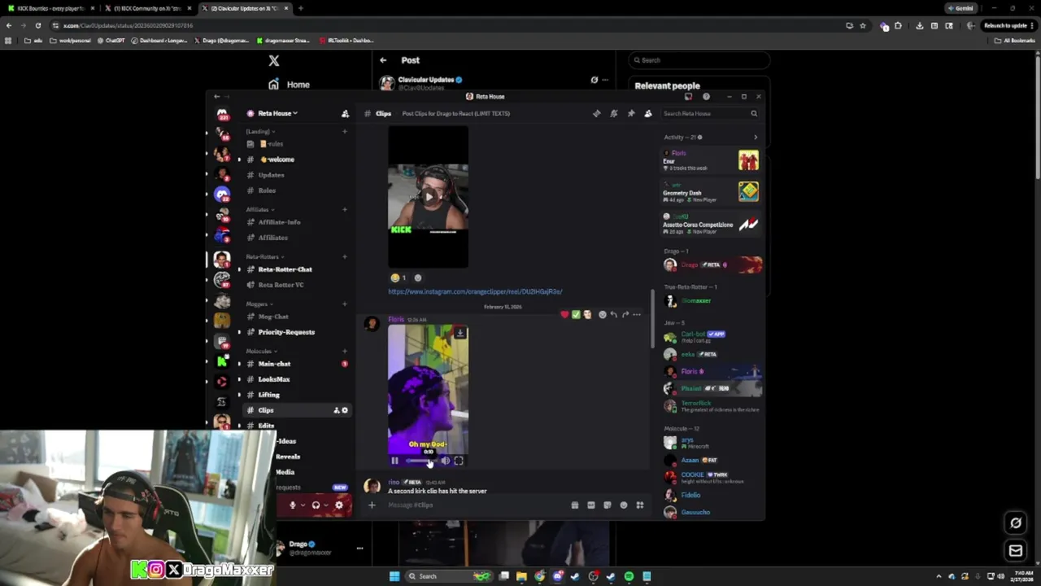Image resolution: width=1041 pixels, height=586 pixels.
Task: Go back using arrow on X Post page
Action: (383, 60)
